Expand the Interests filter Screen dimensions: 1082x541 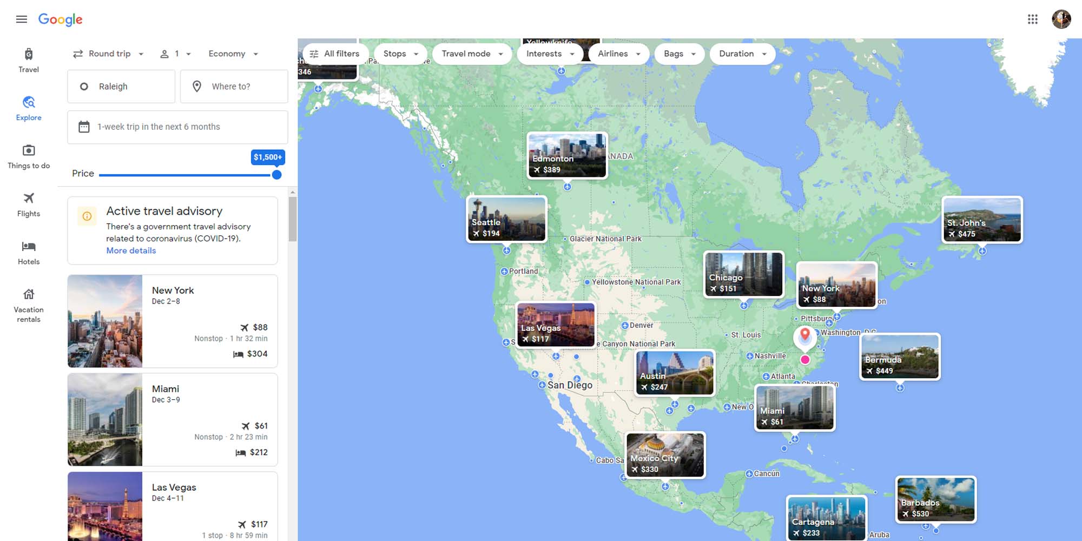point(550,54)
